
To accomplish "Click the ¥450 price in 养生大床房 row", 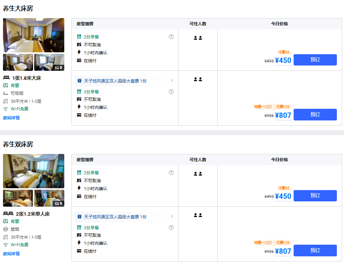I will (x=283, y=61).
